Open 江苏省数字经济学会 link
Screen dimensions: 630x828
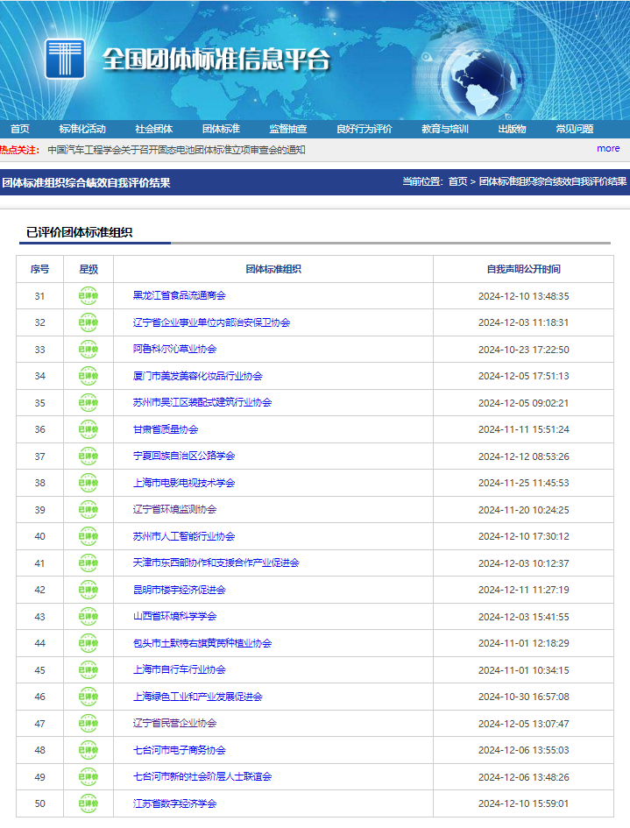(x=174, y=803)
